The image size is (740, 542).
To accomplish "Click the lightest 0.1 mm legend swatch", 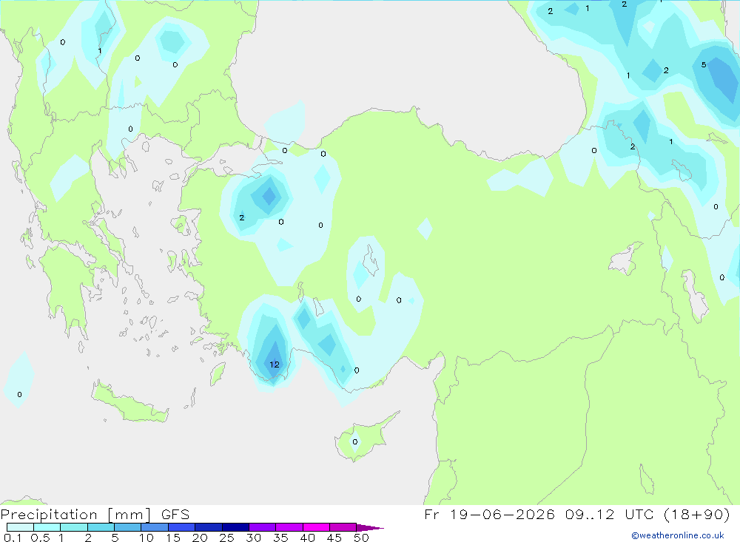I will [20, 527].
